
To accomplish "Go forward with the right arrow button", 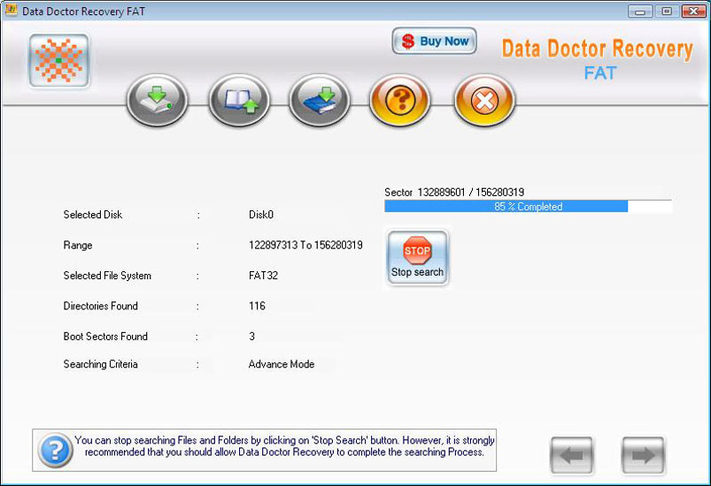I will coord(643,455).
